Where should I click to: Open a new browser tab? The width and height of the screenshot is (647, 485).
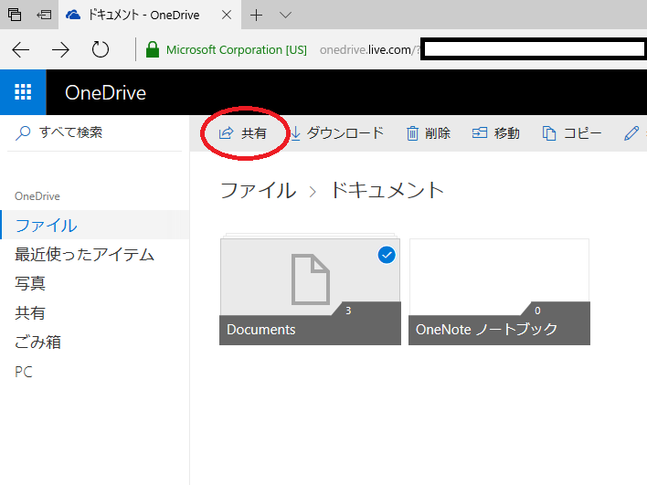(x=256, y=16)
